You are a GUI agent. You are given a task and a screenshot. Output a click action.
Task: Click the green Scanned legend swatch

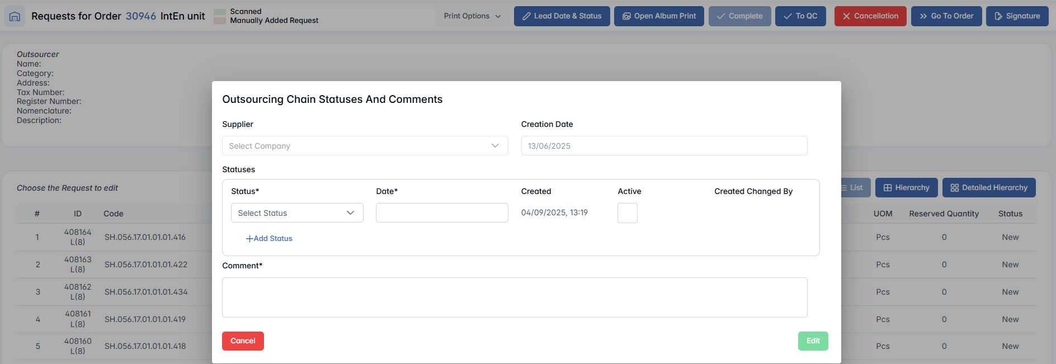(x=220, y=12)
